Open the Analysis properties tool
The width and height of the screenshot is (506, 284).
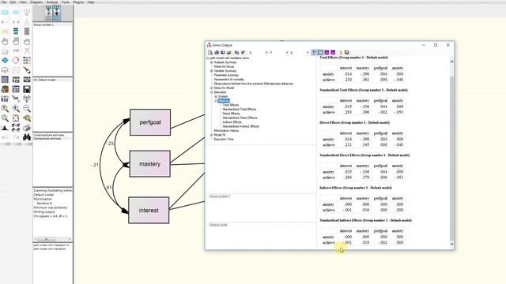[x=16, y=80]
